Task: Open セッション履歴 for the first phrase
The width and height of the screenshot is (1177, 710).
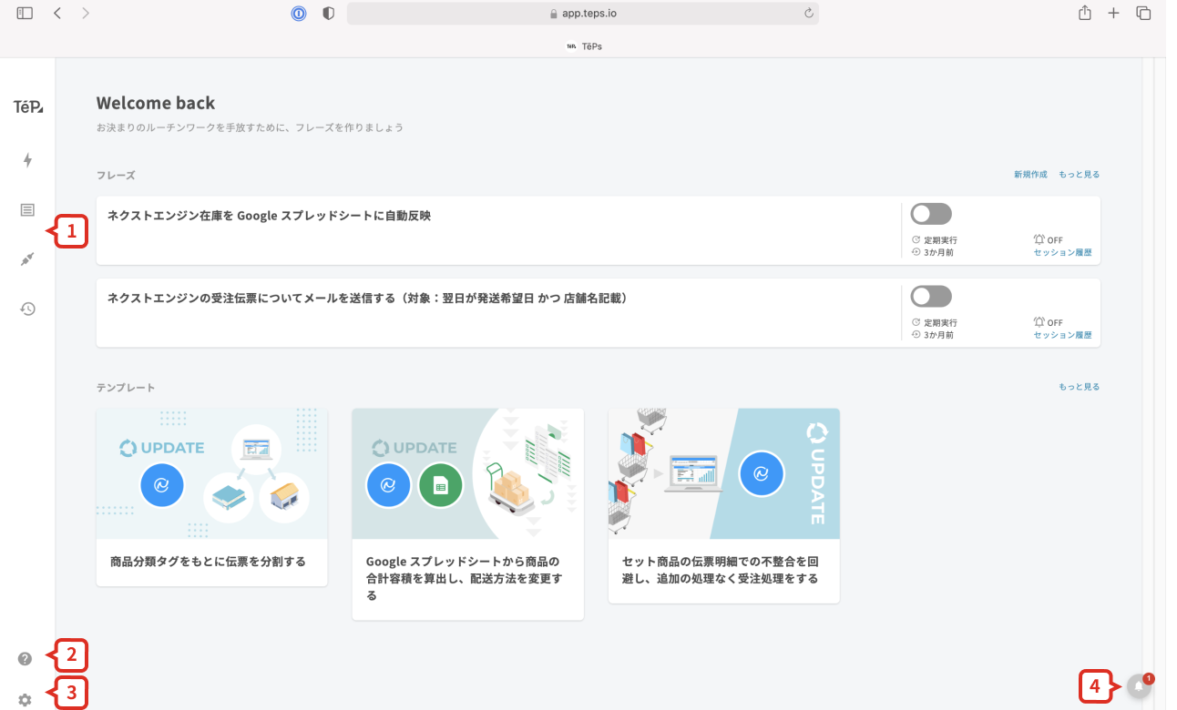Action: tap(1062, 252)
